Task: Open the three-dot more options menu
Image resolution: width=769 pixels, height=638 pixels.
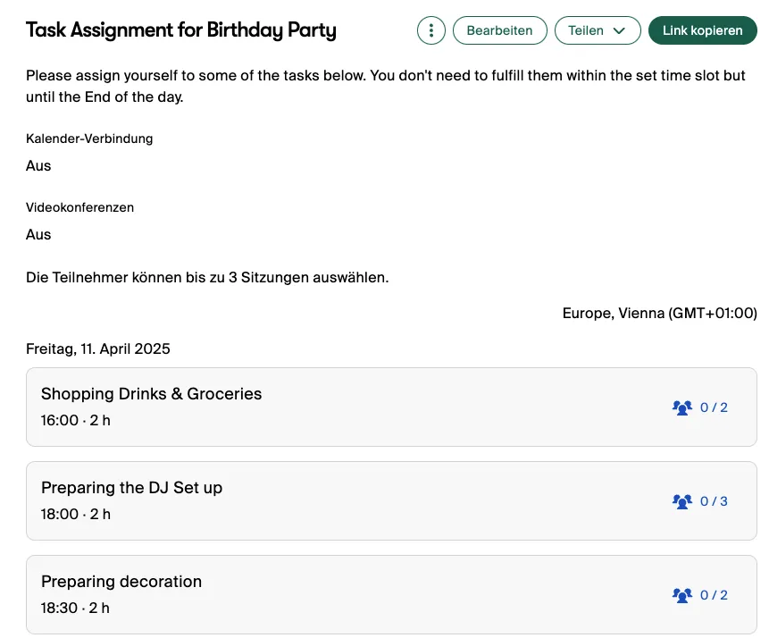Action: [x=431, y=30]
